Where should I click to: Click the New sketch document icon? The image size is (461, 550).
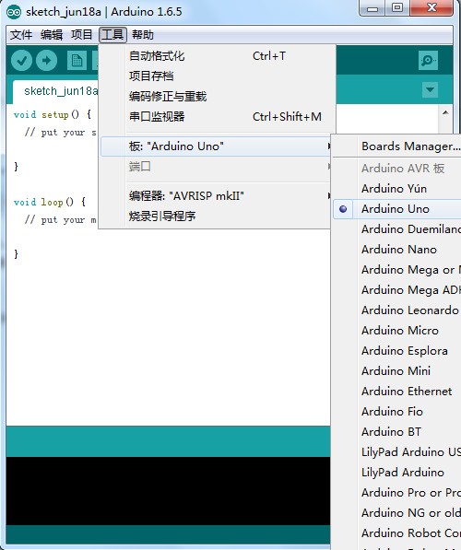click(77, 60)
